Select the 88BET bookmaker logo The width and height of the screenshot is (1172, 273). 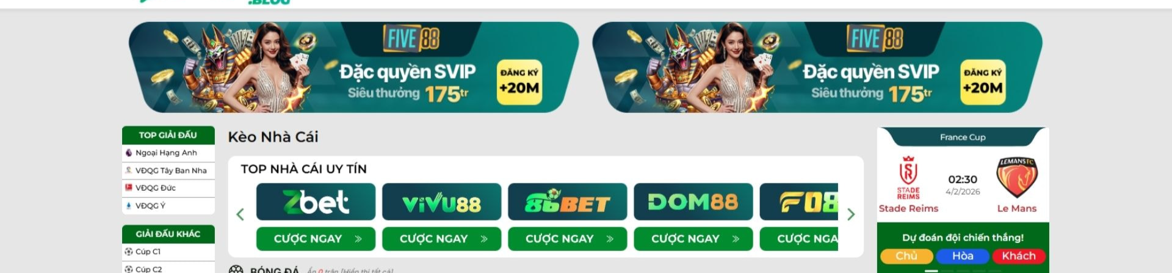point(567,202)
